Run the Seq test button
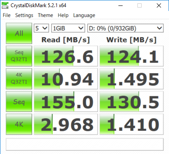Screen dimensions: 169x154 click(x=19, y=101)
